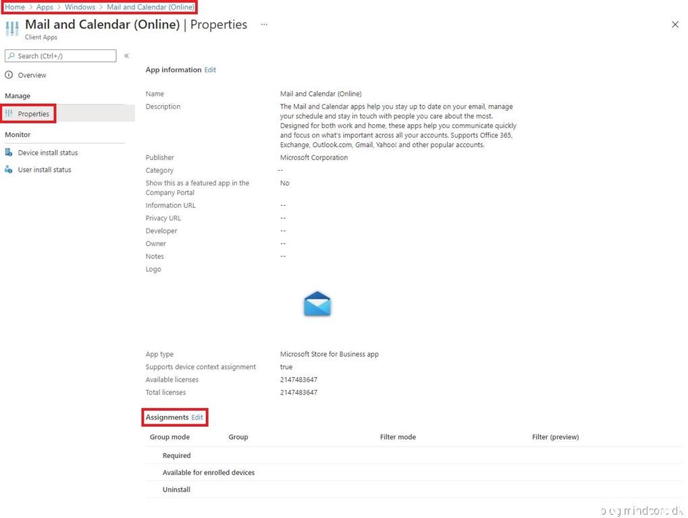The height and width of the screenshot is (518, 688).
Task: Click the Properties sliders icon in sidebar
Action: (x=9, y=114)
